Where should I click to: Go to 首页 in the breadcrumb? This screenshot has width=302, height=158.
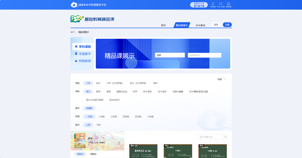point(73,32)
